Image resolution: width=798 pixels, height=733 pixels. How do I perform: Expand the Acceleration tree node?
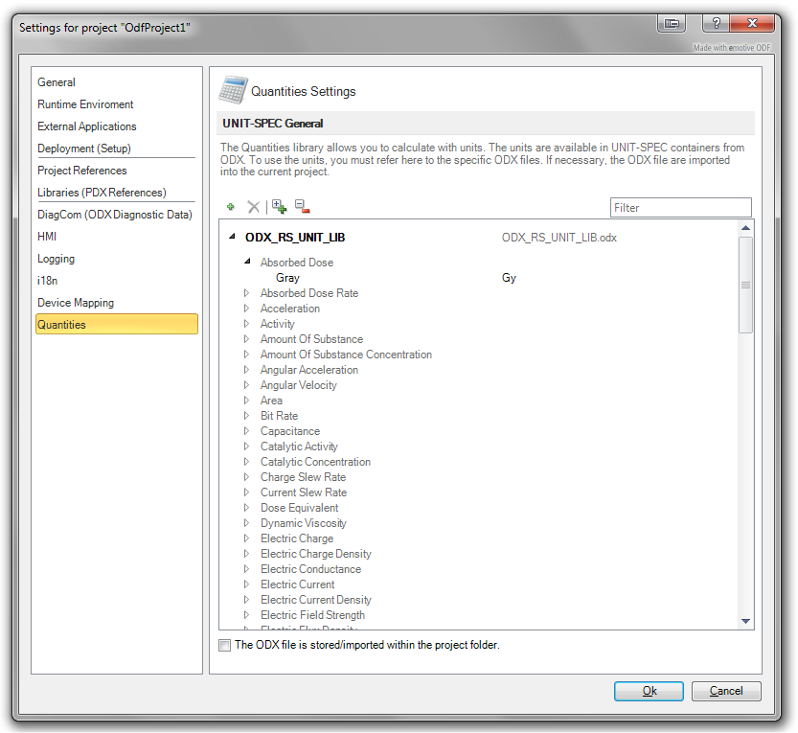[247, 309]
